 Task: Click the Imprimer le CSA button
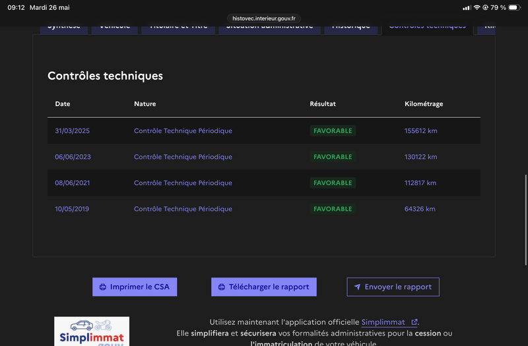[135, 287]
